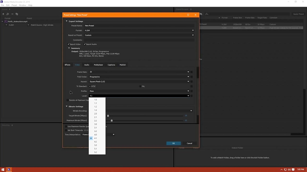Collapse the Summary section
The height and width of the screenshot is (172, 307).
click(69, 48)
